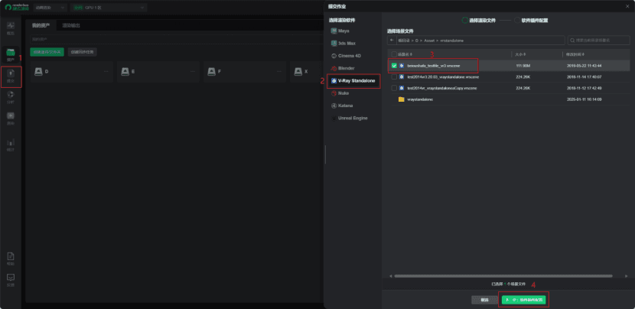Click the 提交 submit sidebar icon
Screen dimensions: 635x309
[x=11, y=77]
